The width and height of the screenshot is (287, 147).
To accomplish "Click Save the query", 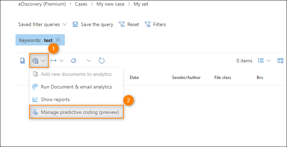I will point(93,25).
